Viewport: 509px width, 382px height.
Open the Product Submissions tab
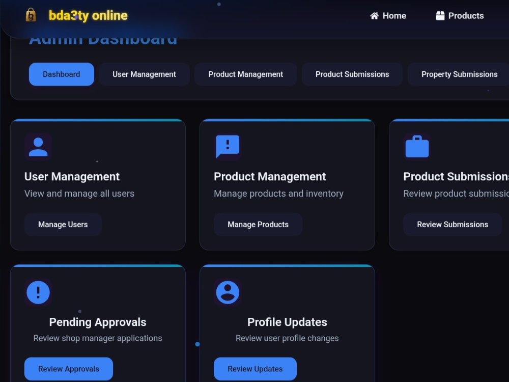[352, 74]
